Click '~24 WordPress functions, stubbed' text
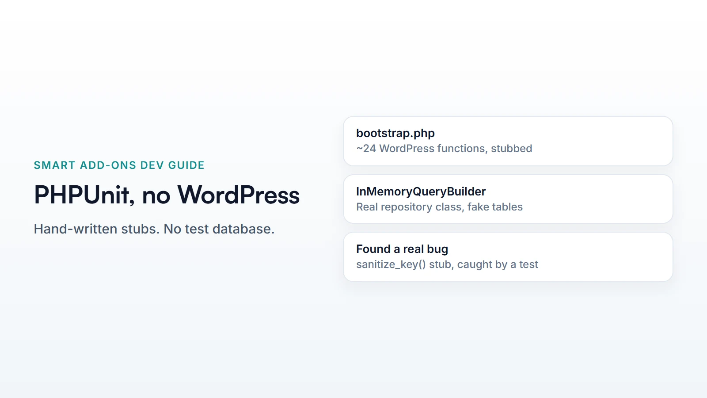Image resolution: width=707 pixels, height=398 pixels. 444,149
